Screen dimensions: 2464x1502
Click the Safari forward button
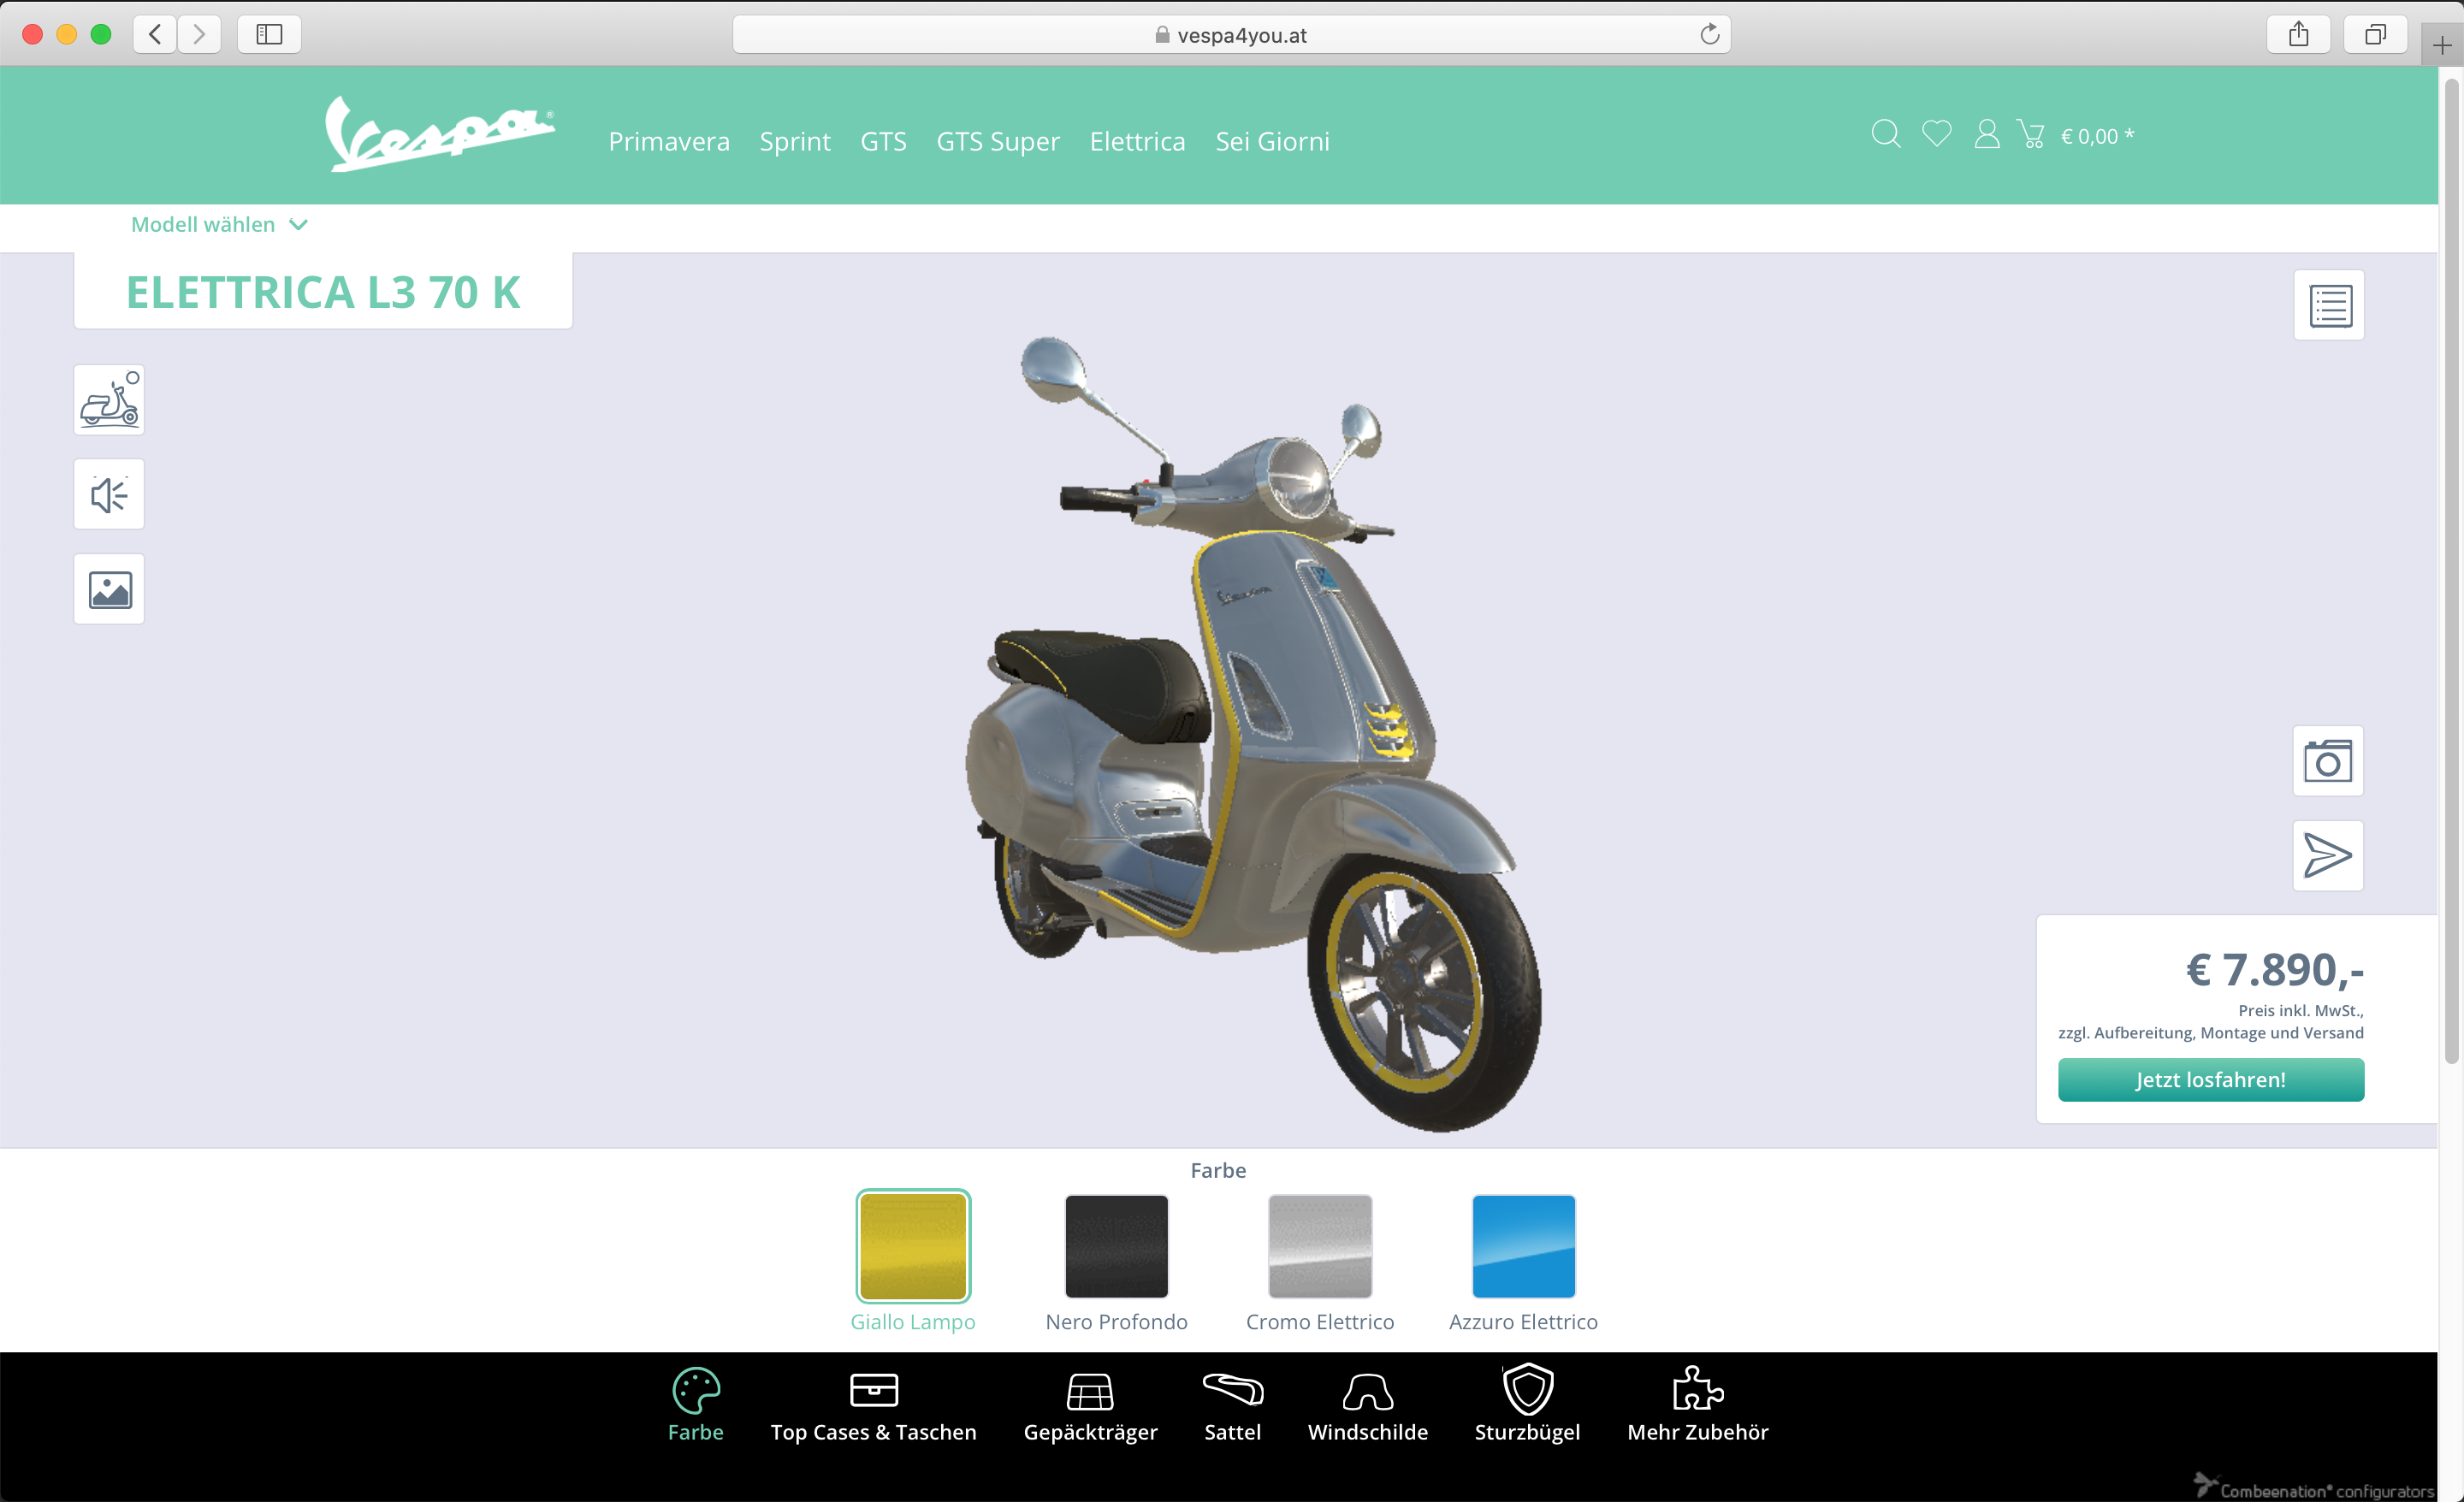pos(199,34)
